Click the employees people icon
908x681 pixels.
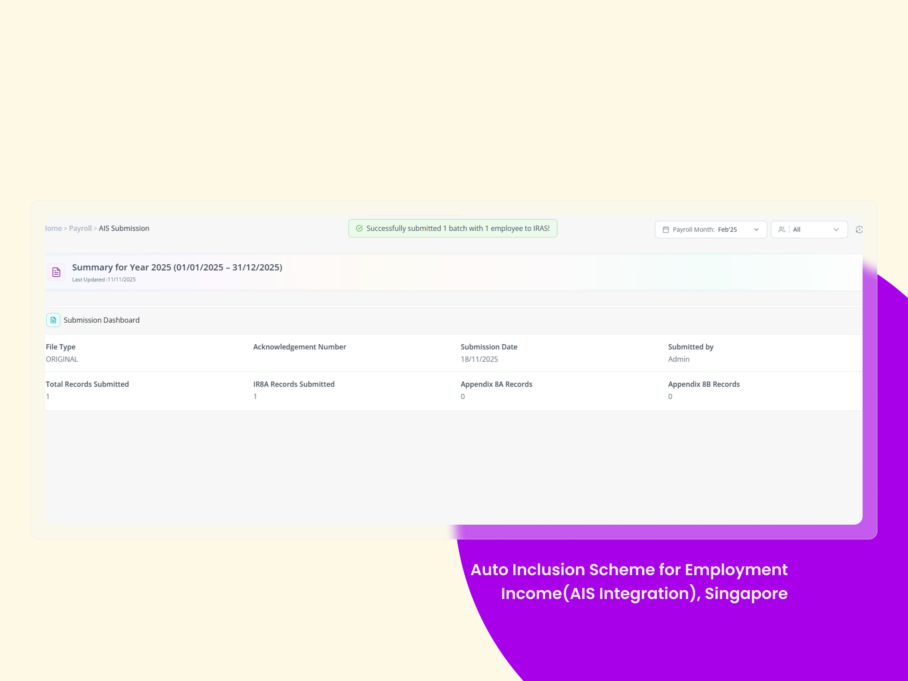pos(781,230)
